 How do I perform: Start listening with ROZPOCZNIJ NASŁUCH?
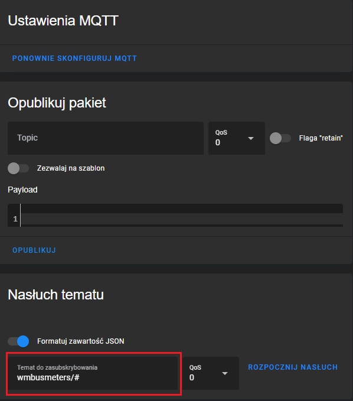click(x=293, y=367)
